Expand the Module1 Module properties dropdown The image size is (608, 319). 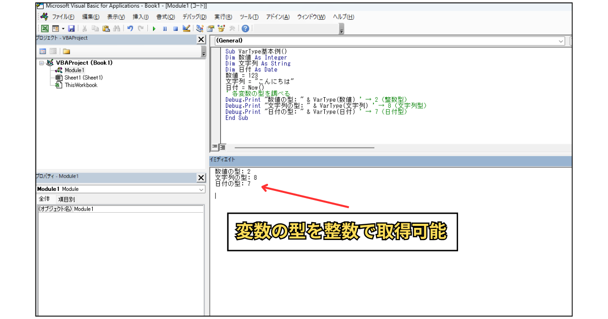pyautogui.click(x=121, y=189)
